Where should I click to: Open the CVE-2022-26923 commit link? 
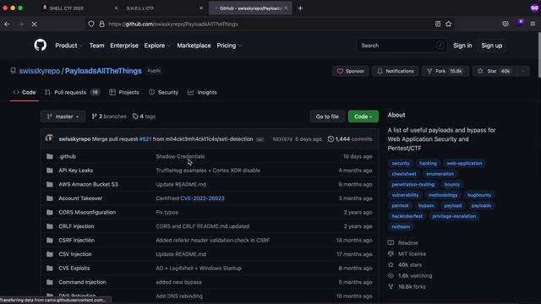[x=202, y=198]
